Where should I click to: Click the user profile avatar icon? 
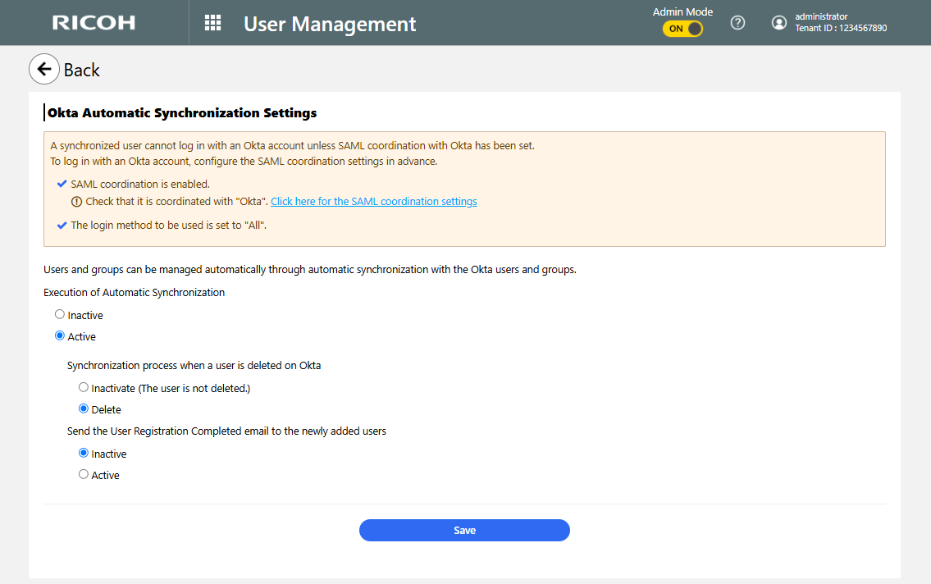tap(778, 23)
